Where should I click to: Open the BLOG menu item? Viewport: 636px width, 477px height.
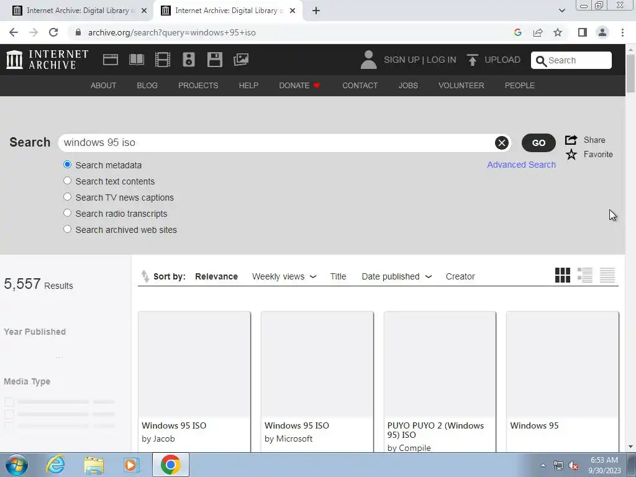[x=147, y=86]
